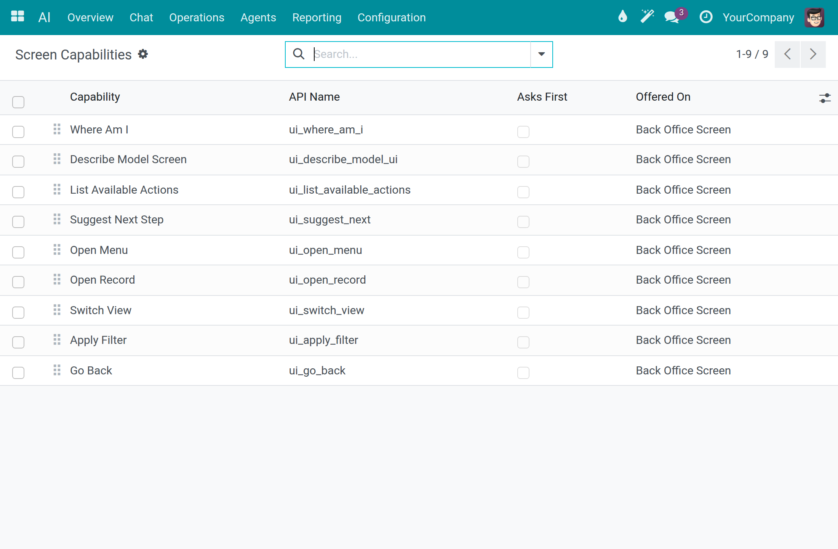This screenshot has height=549, width=838.
Task: Click Back Office Screen in Apply Filter row
Action: (x=683, y=340)
